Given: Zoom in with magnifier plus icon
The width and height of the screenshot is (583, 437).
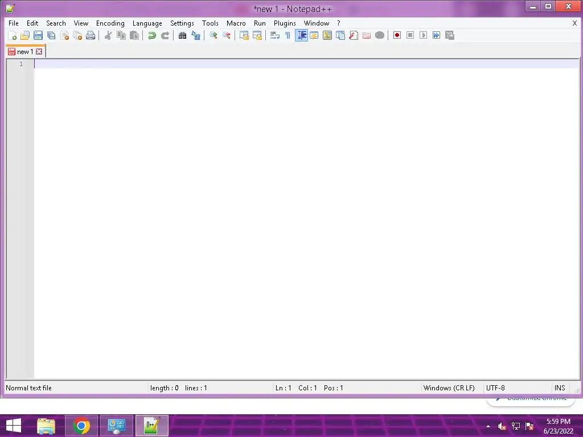Looking at the screenshot, I should tap(214, 35).
